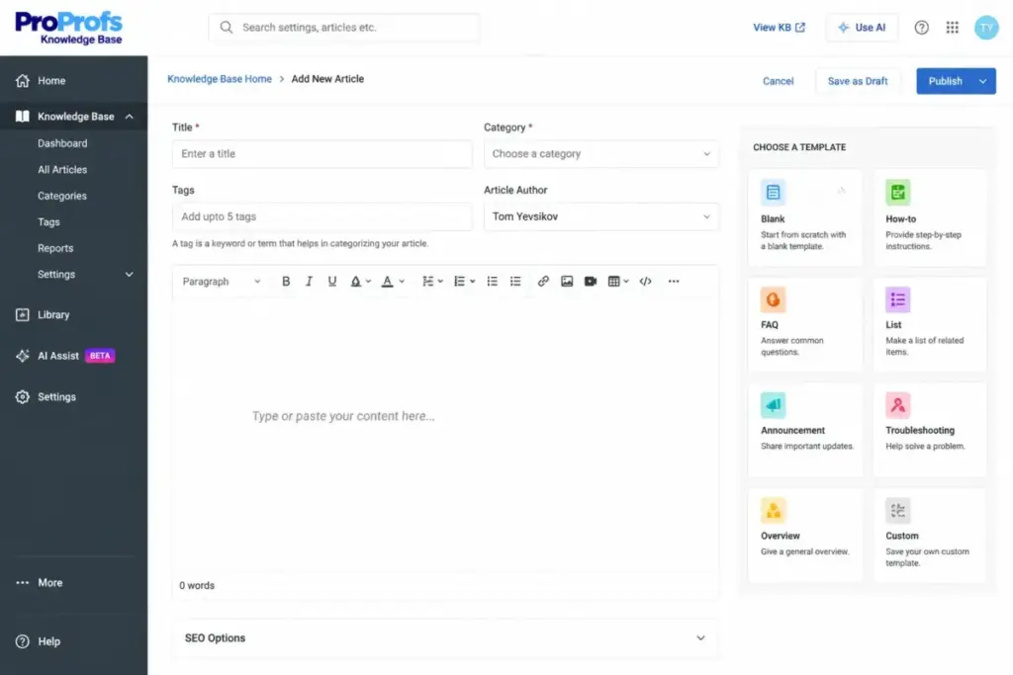Image resolution: width=1013 pixels, height=675 pixels.
Task: Choose the FAQ template
Action: (805, 324)
